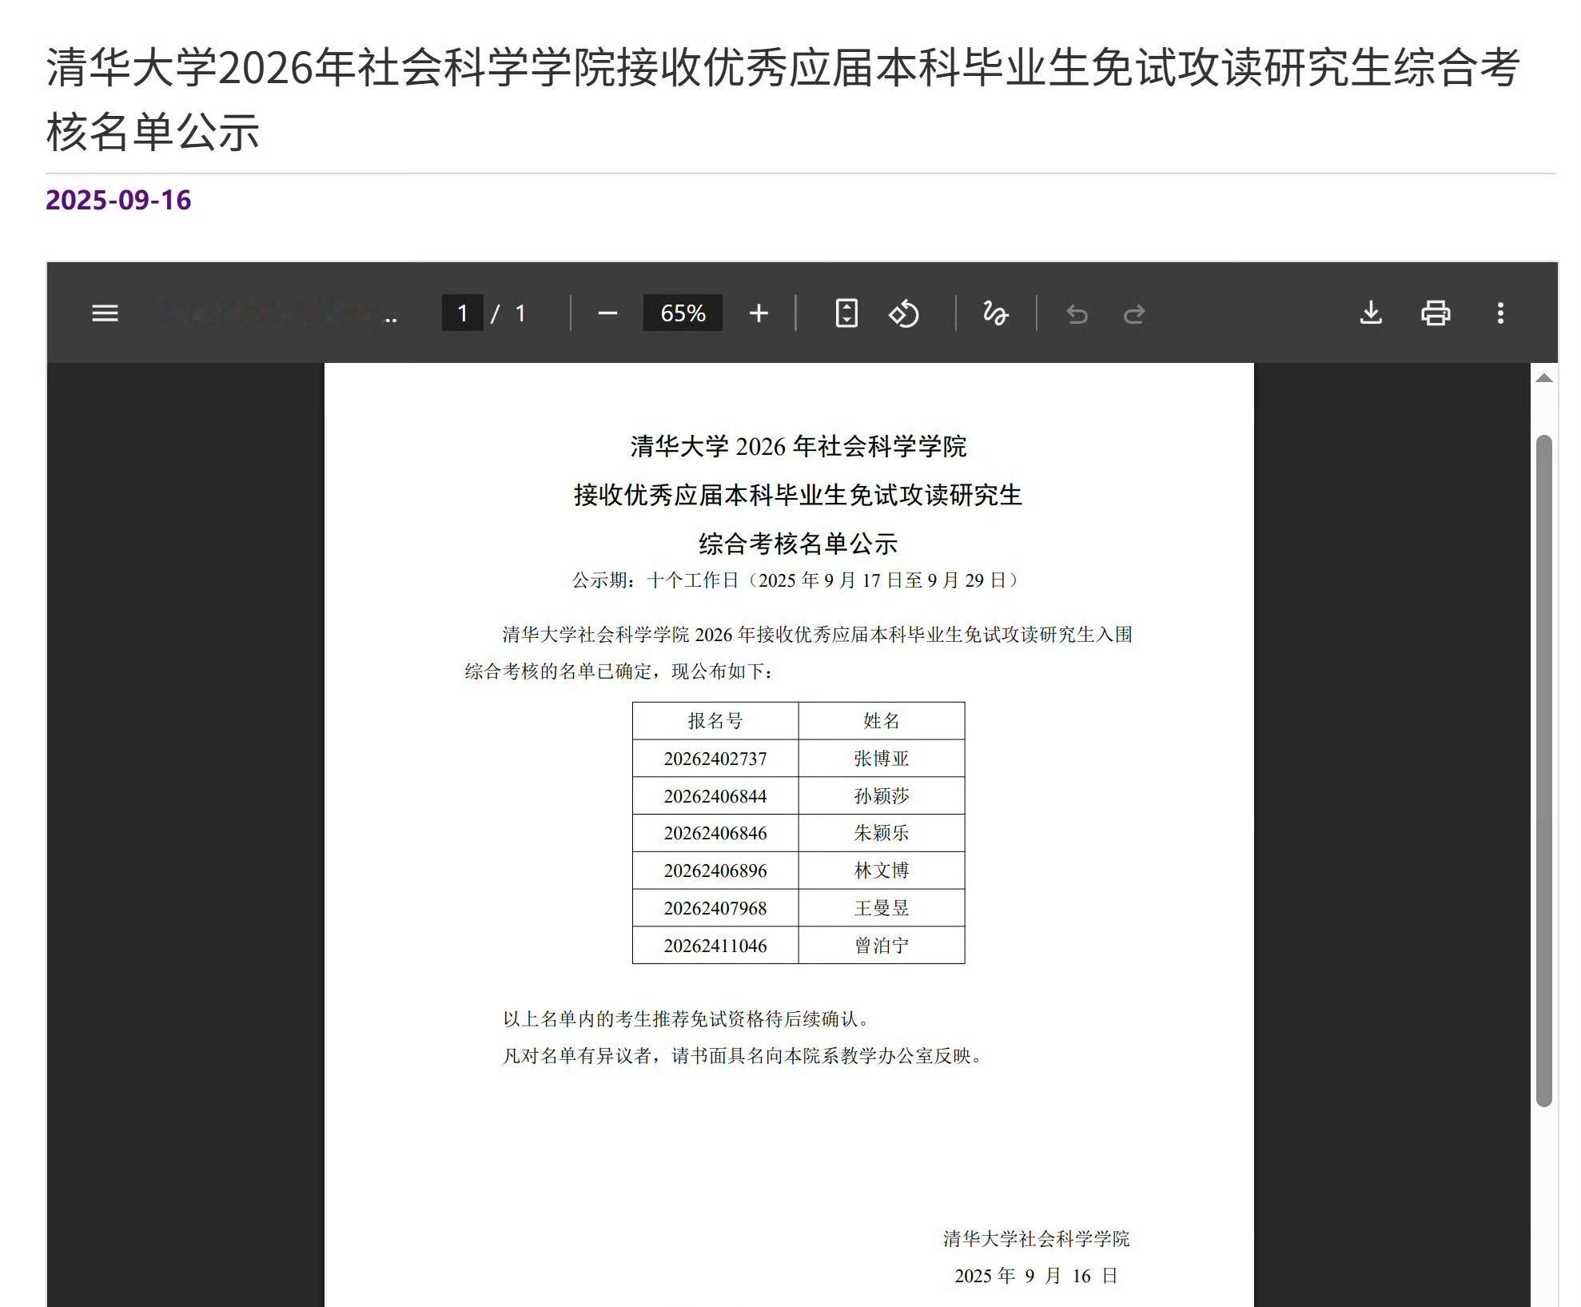
Task: Click the PDF heading 清华大学 2026 年社会科学学院
Action: [798, 446]
